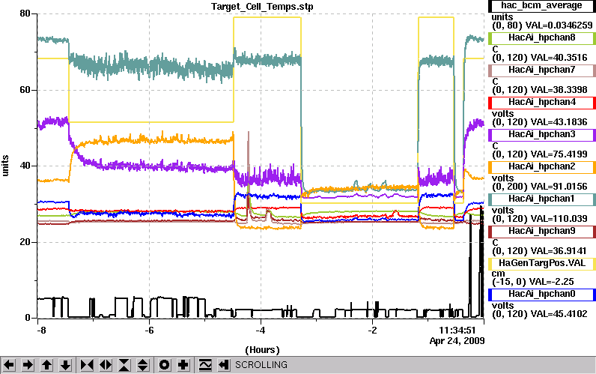The width and height of the screenshot is (596, 374).
Task: Click the auto-scroll arrow-to-bar icon
Action: (224, 365)
